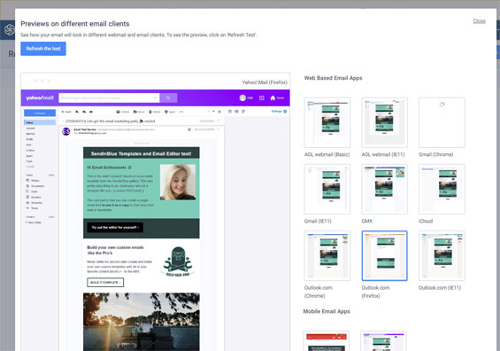Click the blonde woman profile photo
500x351 pixels.
[178, 182]
